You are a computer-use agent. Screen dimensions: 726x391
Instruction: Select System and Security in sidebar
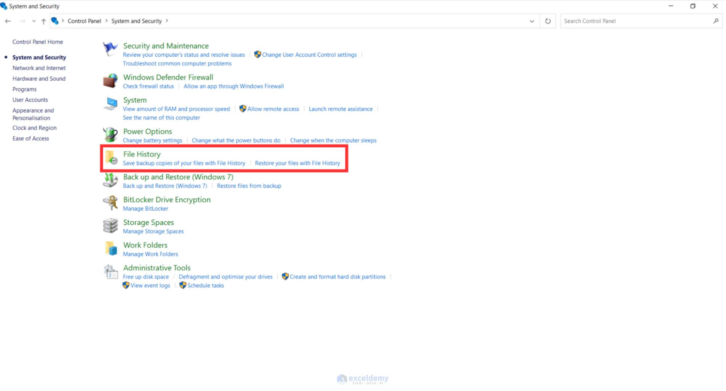39,57
